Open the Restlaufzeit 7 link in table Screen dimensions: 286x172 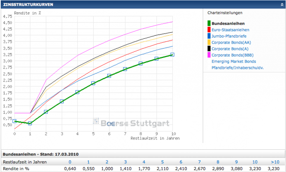[199, 162]
